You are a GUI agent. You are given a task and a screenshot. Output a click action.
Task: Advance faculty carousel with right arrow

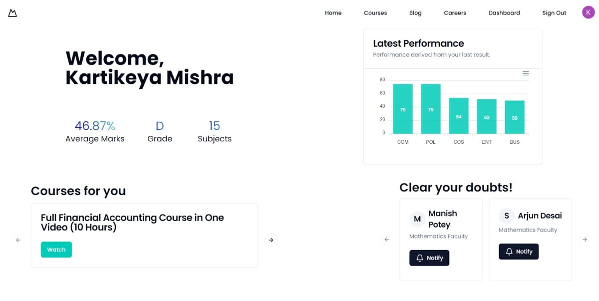(x=585, y=240)
